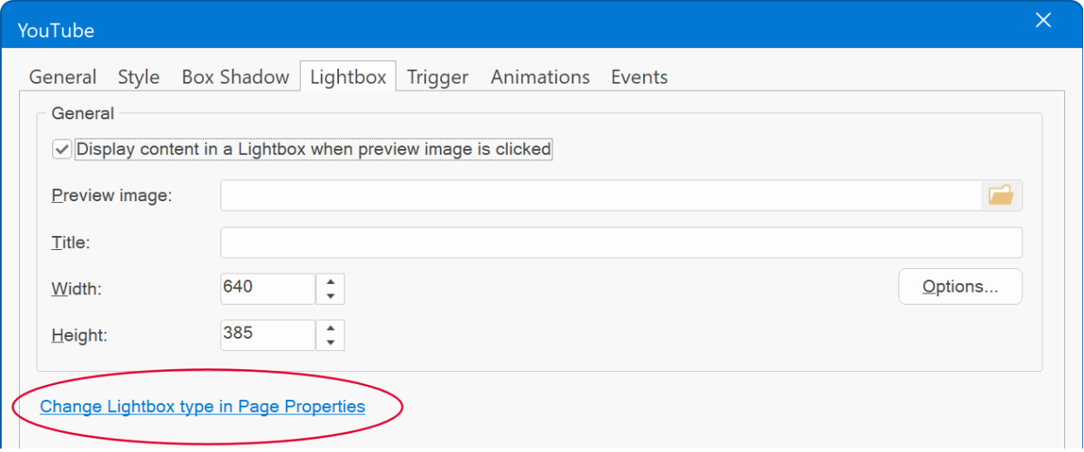Open the Trigger tab

pos(437,77)
